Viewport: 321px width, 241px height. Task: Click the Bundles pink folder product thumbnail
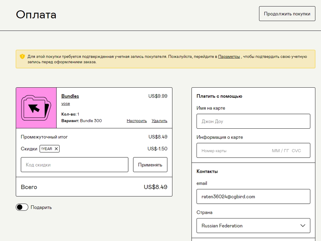point(36,108)
